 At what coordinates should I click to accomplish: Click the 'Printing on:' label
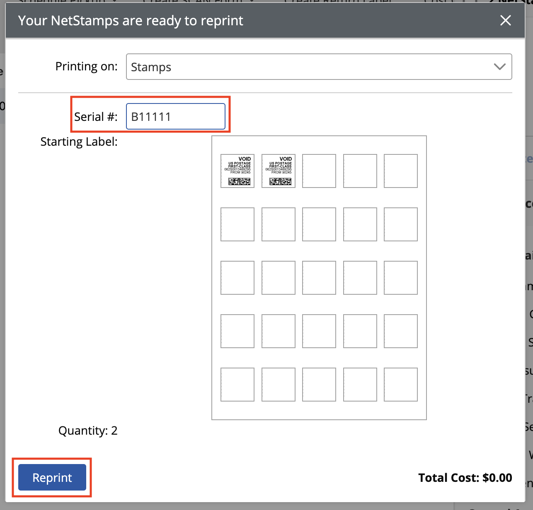coord(87,67)
